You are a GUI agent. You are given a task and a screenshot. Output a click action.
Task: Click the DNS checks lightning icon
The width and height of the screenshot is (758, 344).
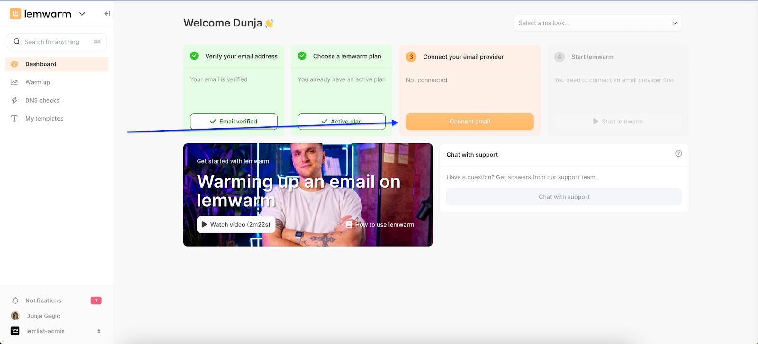(15, 100)
